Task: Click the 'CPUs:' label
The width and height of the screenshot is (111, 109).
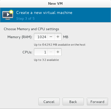Action: [27, 52]
